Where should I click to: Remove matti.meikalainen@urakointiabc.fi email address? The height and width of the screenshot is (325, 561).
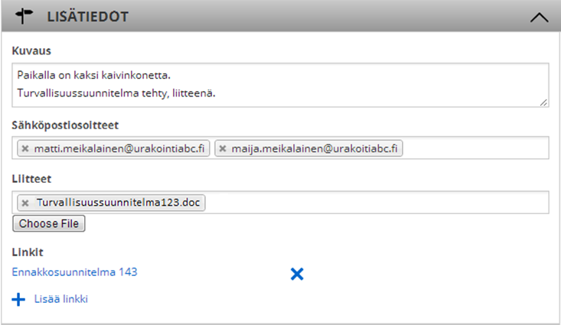[x=25, y=148]
